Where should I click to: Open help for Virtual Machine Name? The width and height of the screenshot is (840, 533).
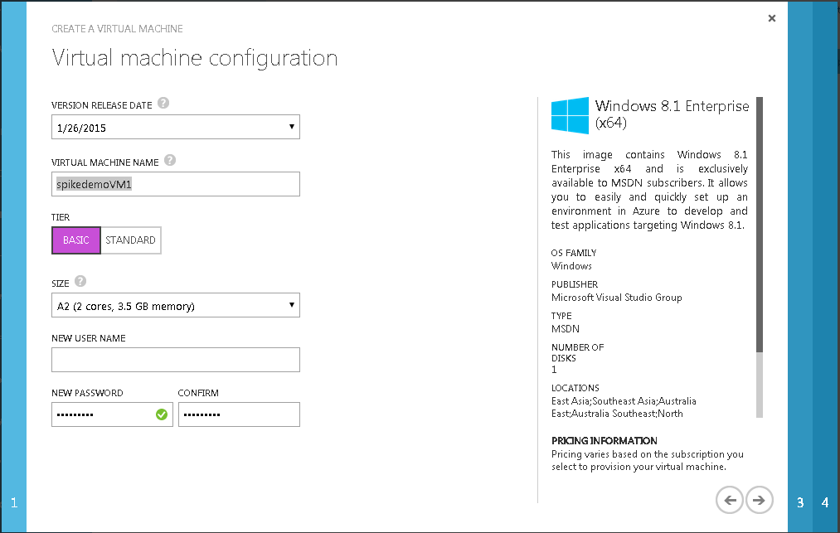pos(170,160)
